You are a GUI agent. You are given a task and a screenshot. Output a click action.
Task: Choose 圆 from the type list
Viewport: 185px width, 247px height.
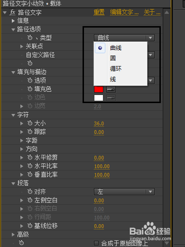[x=113, y=58]
